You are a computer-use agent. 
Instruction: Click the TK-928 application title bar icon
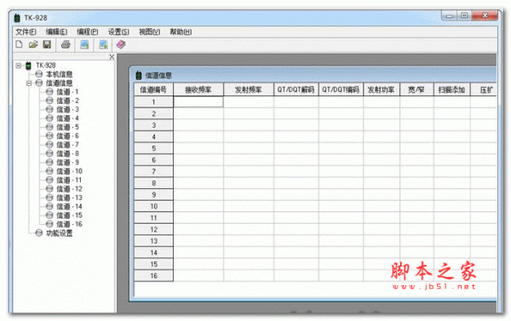(x=17, y=18)
